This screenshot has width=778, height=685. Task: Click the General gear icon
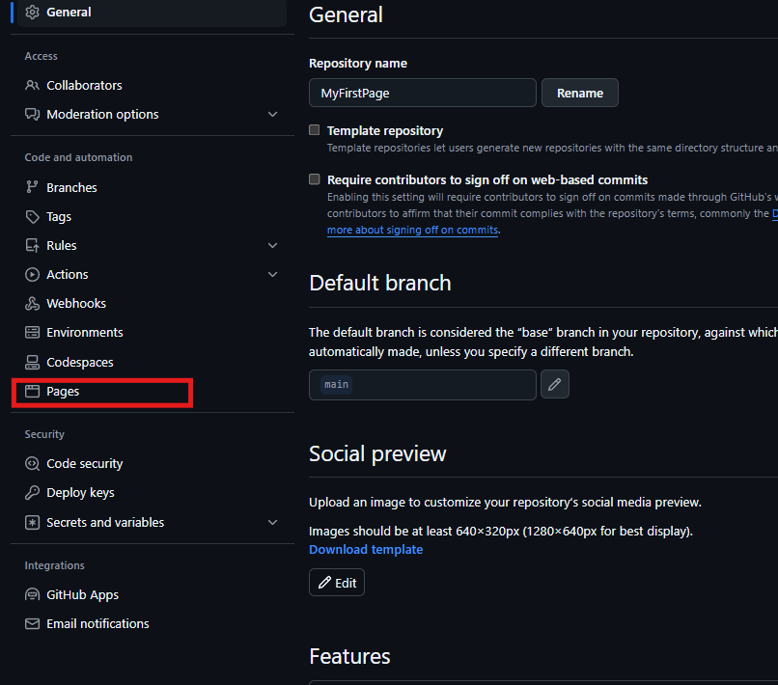click(x=32, y=12)
